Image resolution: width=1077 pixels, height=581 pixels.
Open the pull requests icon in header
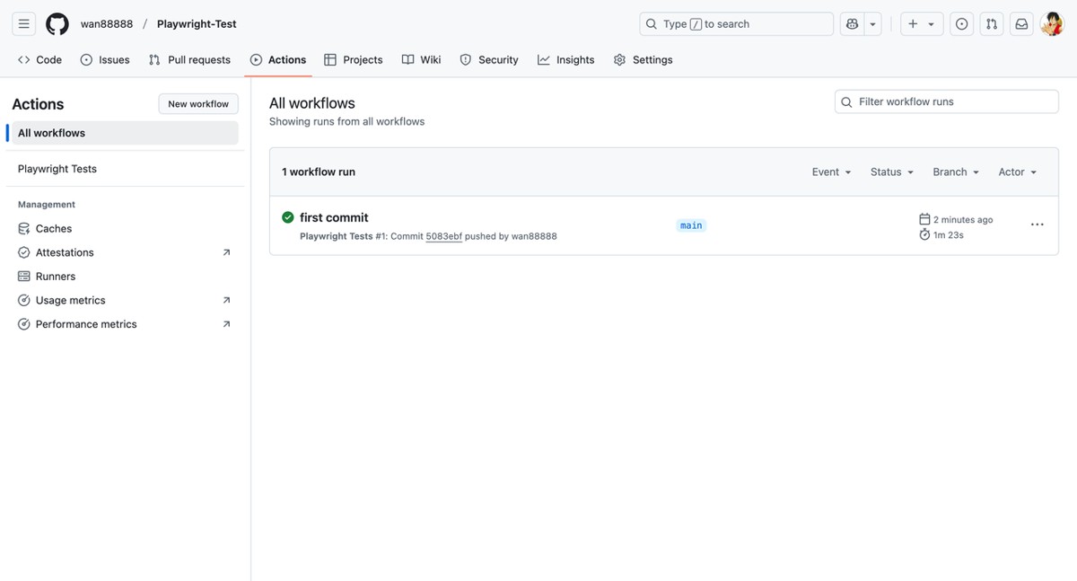pyautogui.click(x=992, y=24)
